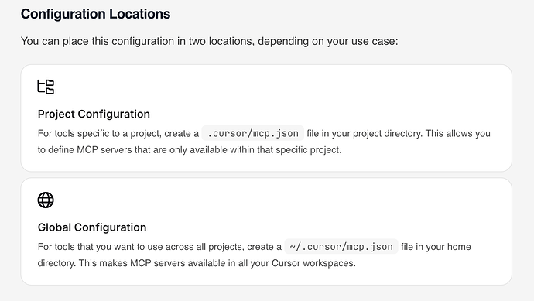Click the ~/.cursor/mcp.json inline code snippet
This screenshot has width=534, height=301.
pyautogui.click(x=341, y=247)
